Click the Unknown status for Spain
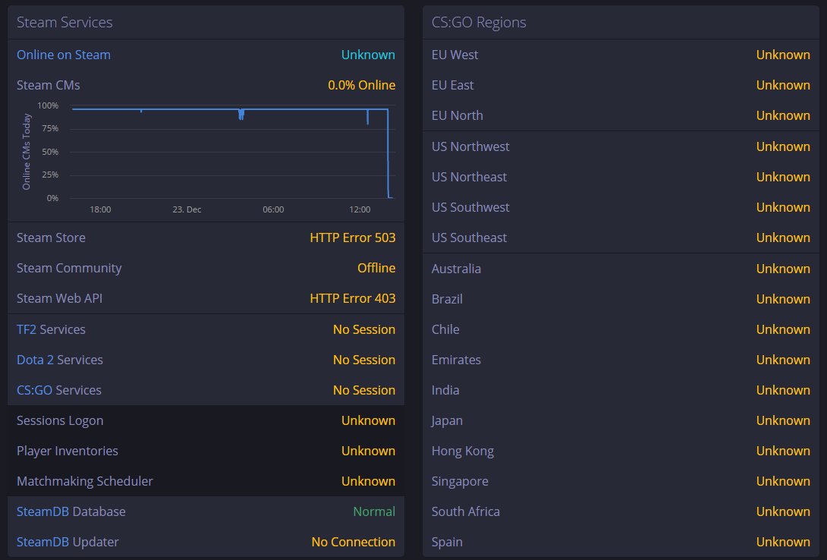 (x=783, y=542)
